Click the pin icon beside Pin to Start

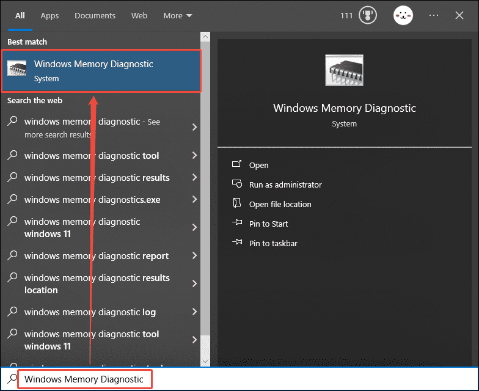click(237, 222)
